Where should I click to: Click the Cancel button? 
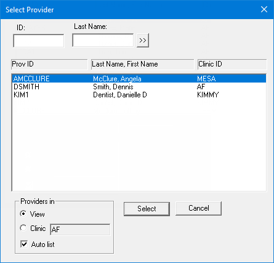(x=198, y=208)
